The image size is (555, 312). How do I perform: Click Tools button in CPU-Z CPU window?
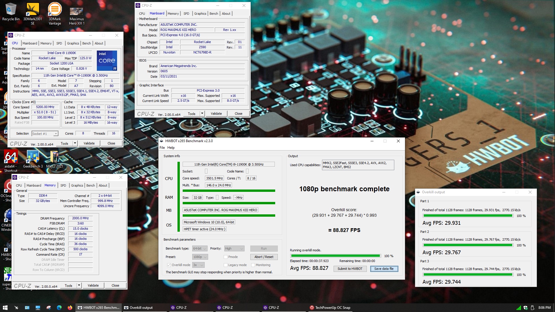[64, 143]
